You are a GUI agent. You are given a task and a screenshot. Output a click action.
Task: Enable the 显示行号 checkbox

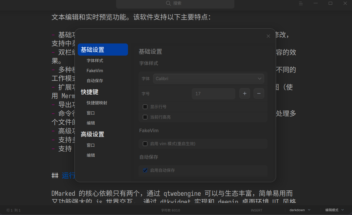point(145,107)
